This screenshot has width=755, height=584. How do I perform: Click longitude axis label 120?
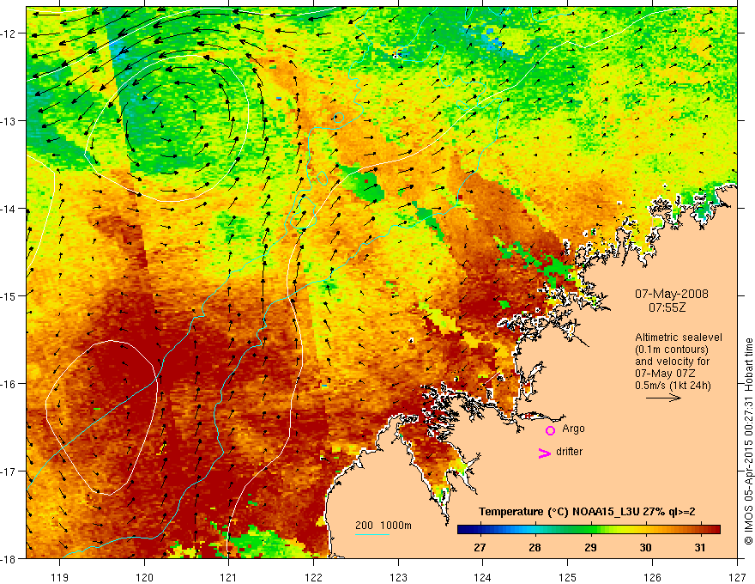(144, 577)
